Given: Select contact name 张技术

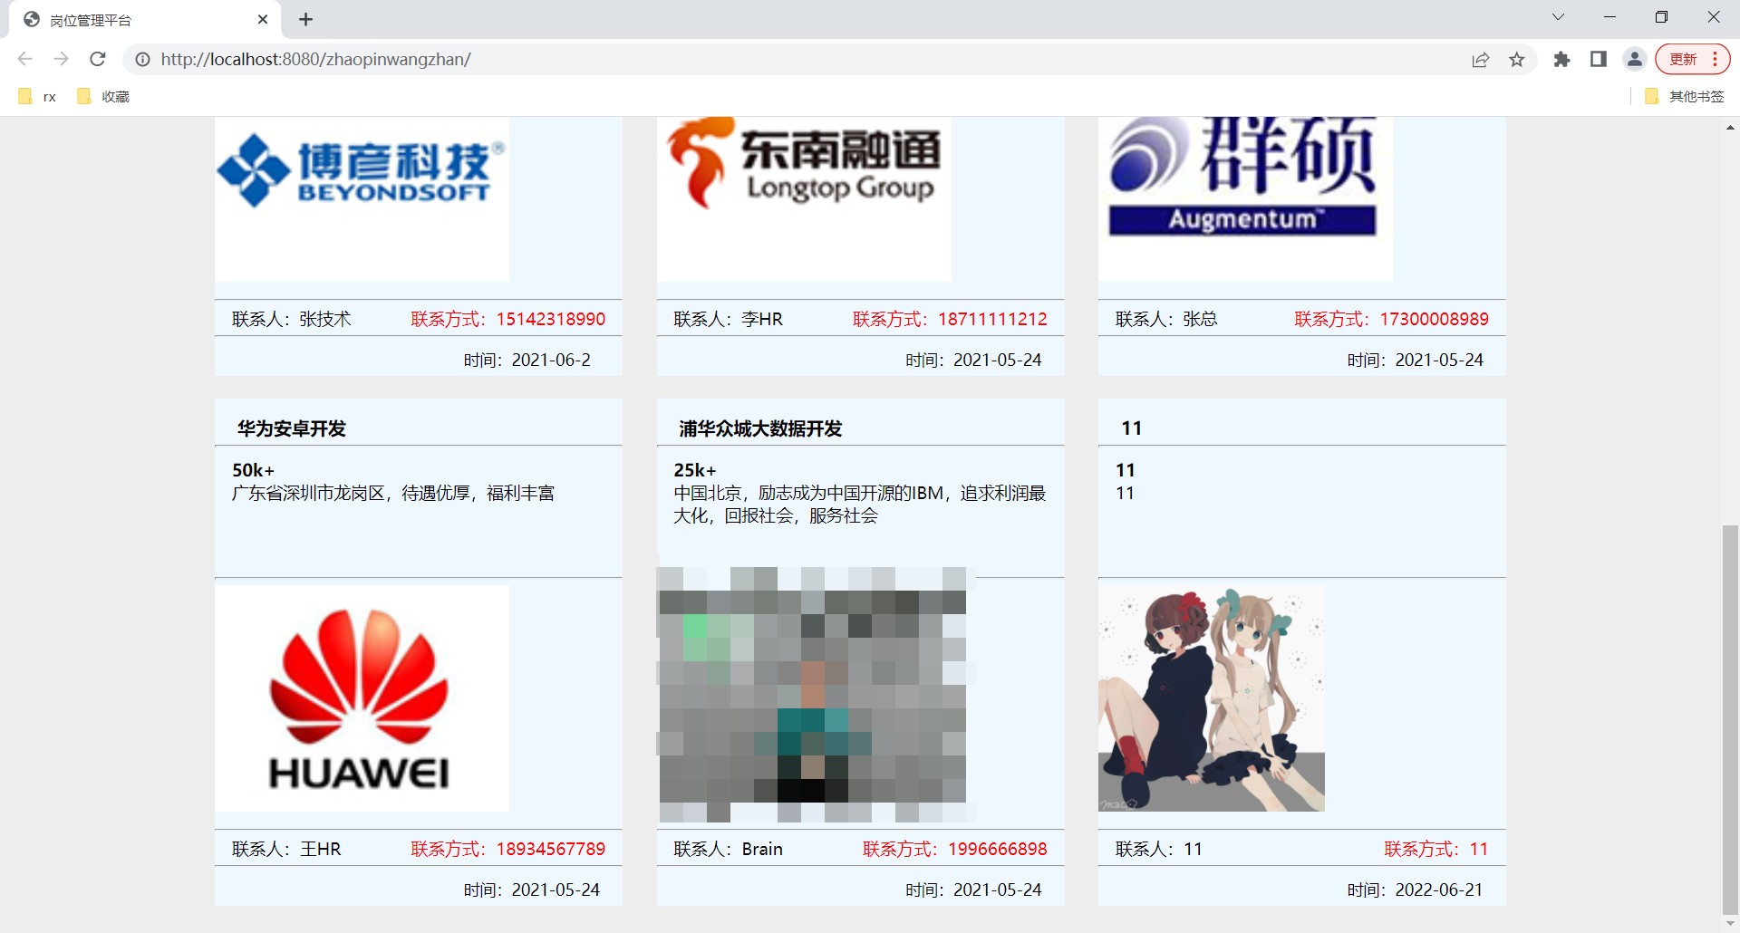Looking at the screenshot, I should click(324, 319).
